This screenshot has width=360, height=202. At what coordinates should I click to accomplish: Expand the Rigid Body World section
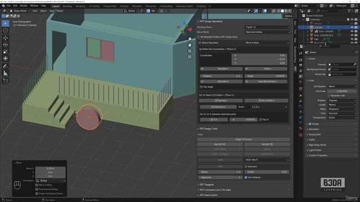click(x=317, y=145)
